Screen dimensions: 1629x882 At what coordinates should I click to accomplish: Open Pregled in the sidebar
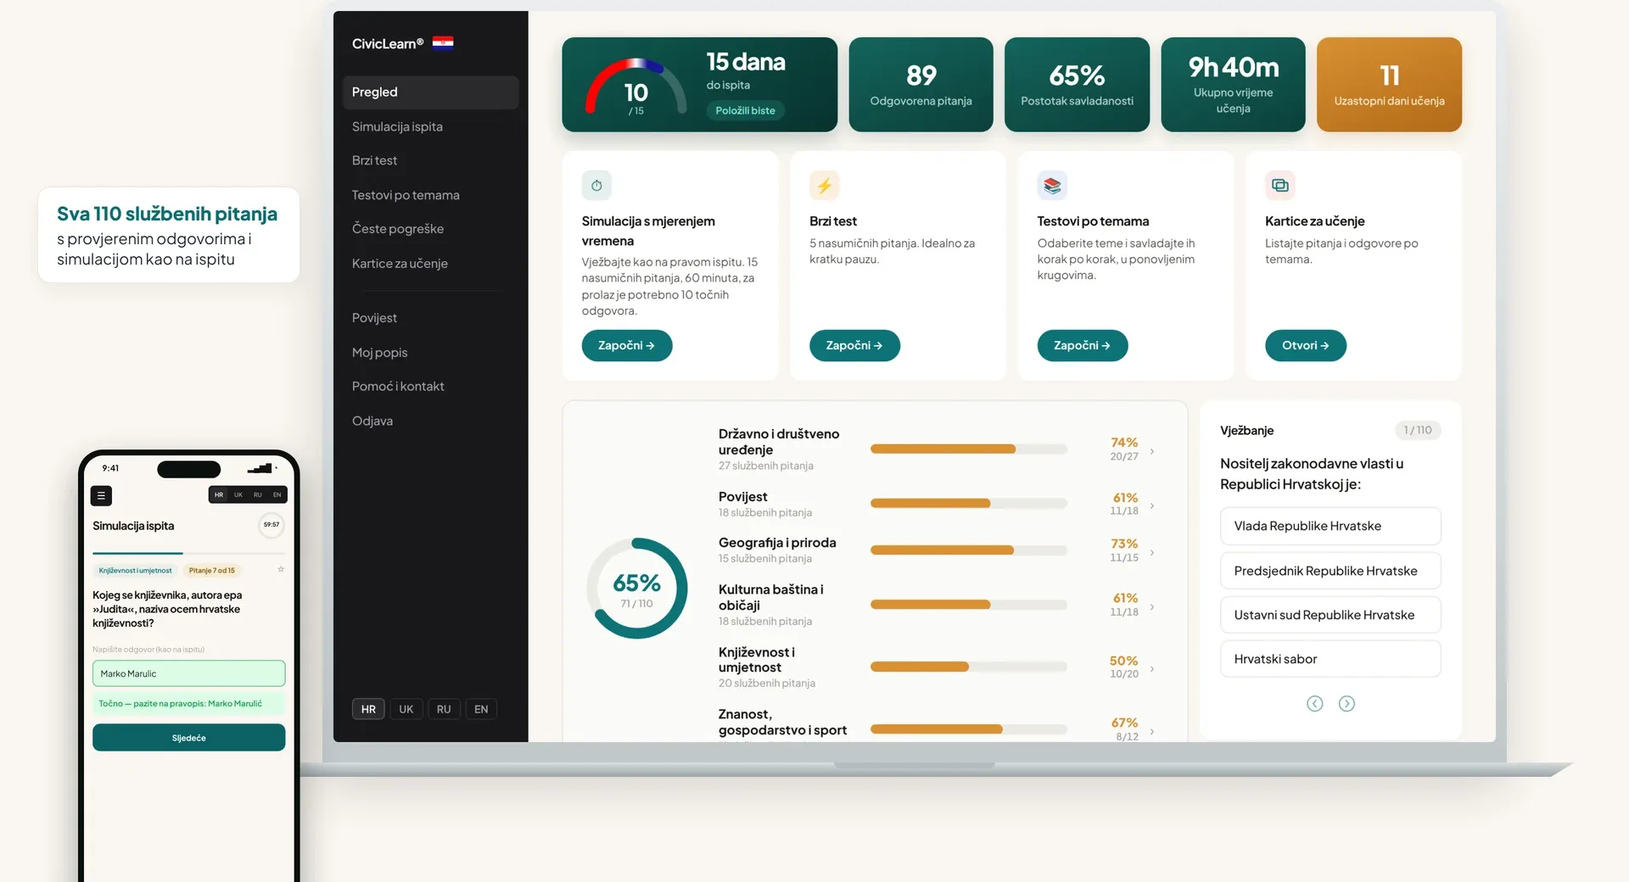[430, 92]
